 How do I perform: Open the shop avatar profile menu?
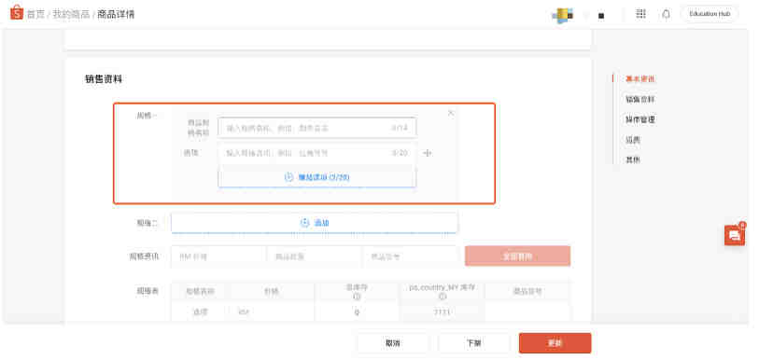tap(562, 15)
